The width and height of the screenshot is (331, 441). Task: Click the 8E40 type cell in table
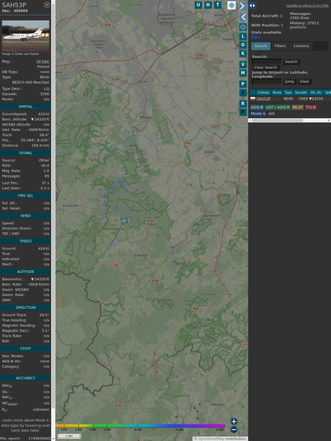tap(288, 99)
